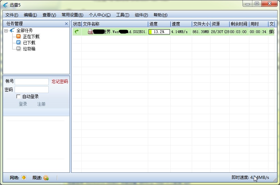Screen dimensions: 280x185
Task: Open the 查看(V) menu
Action: 49,15
